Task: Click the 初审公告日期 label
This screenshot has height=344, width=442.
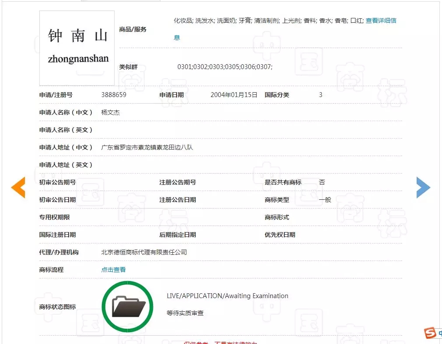Action: click(x=58, y=200)
